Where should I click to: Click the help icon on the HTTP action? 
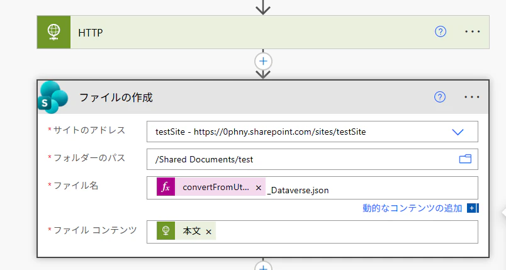click(x=441, y=31)
